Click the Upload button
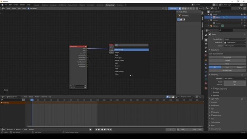 (227, 61)
